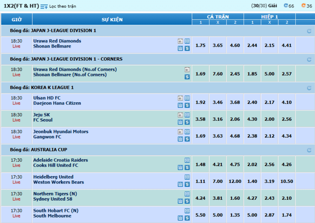Open live TV icon for Jeonbuk Hyundai Motors match

pos(180,132)
